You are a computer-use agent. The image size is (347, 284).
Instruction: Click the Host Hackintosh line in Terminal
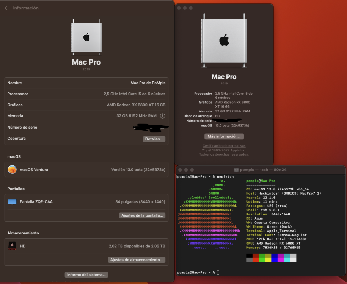point(284,193)
